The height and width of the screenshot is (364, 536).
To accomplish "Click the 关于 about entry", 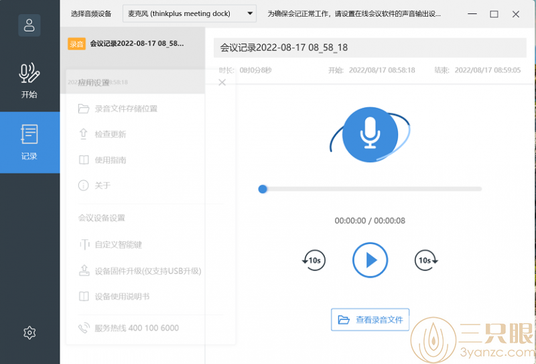I will point(102,186).
